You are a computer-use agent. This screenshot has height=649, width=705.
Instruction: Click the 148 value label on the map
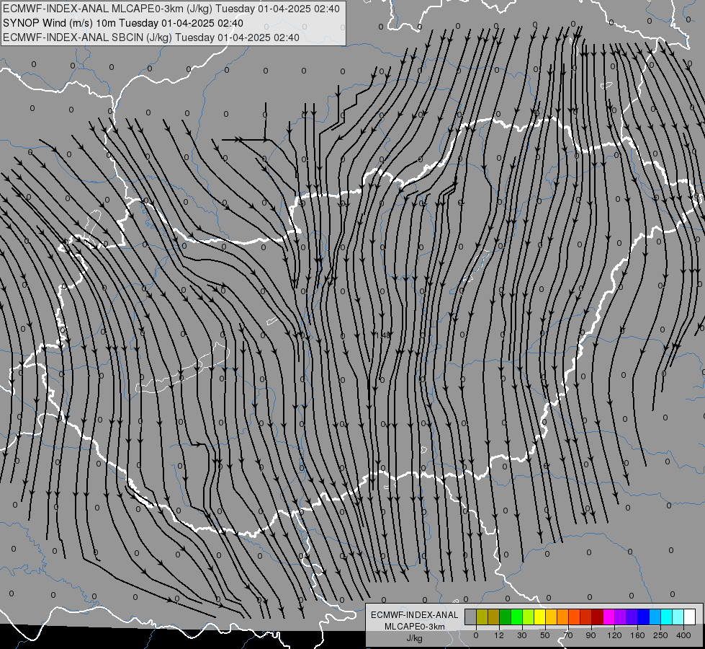point(383,335)
